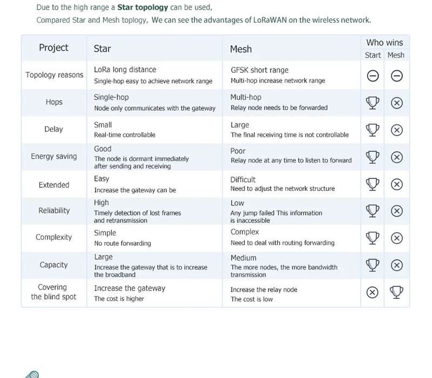Image resolution: width=432 pixels, height=378 pixels.
Task: Click the X icon in the Extended row
Action: click(397, 184)
